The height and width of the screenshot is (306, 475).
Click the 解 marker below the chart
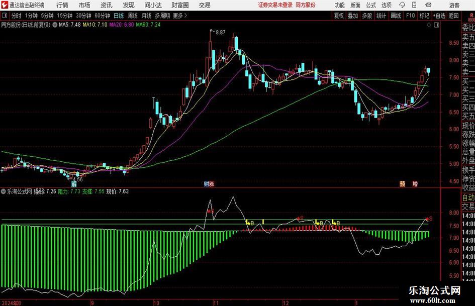coord(74,184)
